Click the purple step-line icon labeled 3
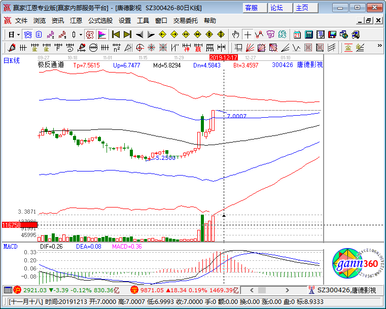 point(51,35)
